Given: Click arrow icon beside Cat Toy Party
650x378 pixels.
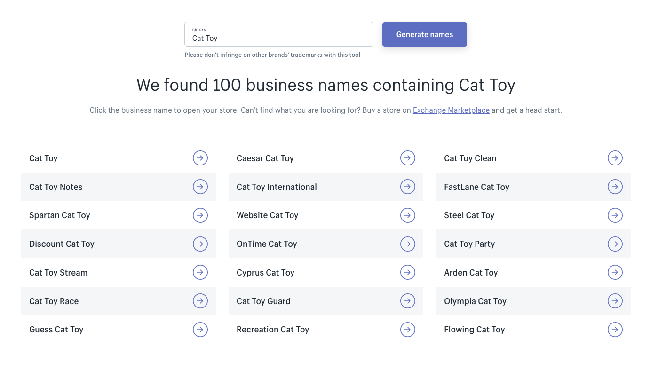Looking at the screenshot, I should coord(615,244).
